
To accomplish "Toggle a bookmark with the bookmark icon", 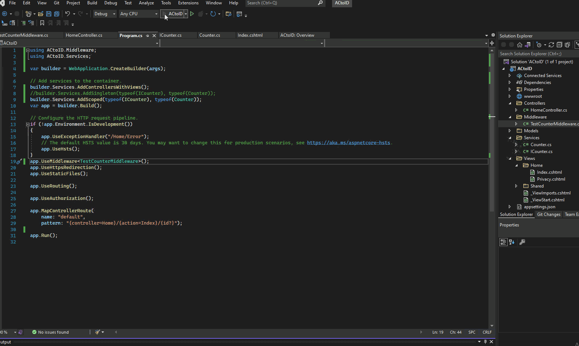I will pyautogui.click(x=42, y=23).
